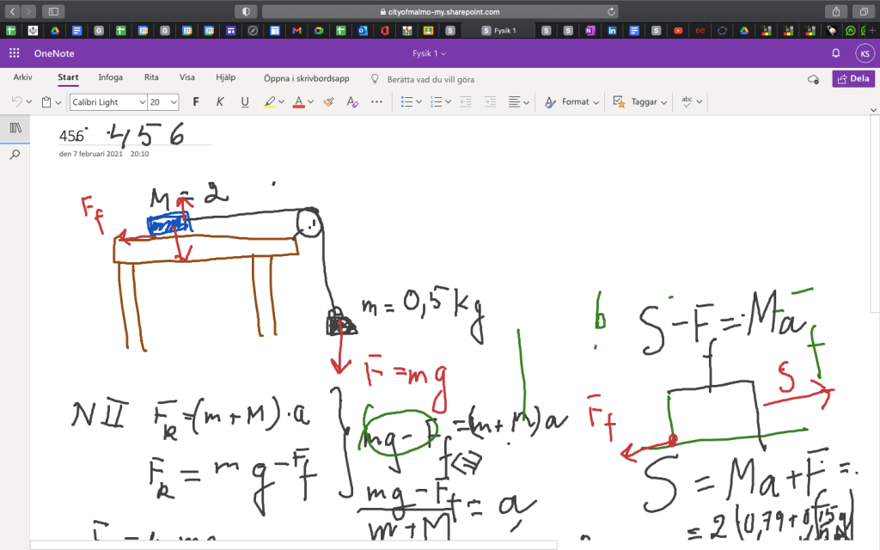Expand the Taggar dropdown menu
This screenshot has width=880, height=550.
point(640,101)
